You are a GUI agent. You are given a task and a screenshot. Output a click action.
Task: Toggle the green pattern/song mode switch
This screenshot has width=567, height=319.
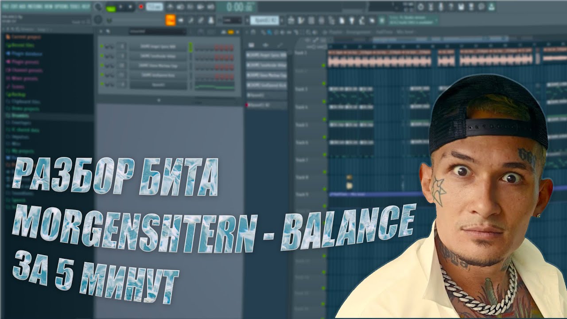[x=111, y=8]
